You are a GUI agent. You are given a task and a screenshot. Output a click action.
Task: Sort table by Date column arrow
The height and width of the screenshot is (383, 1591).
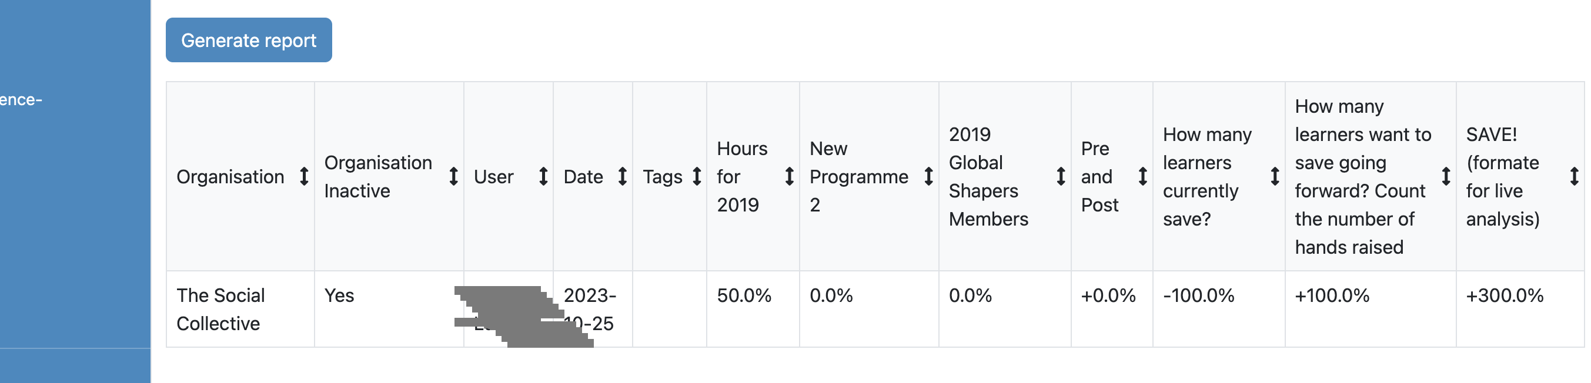623,176
